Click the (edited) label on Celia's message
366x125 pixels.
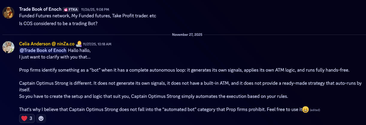pos(315,110)
